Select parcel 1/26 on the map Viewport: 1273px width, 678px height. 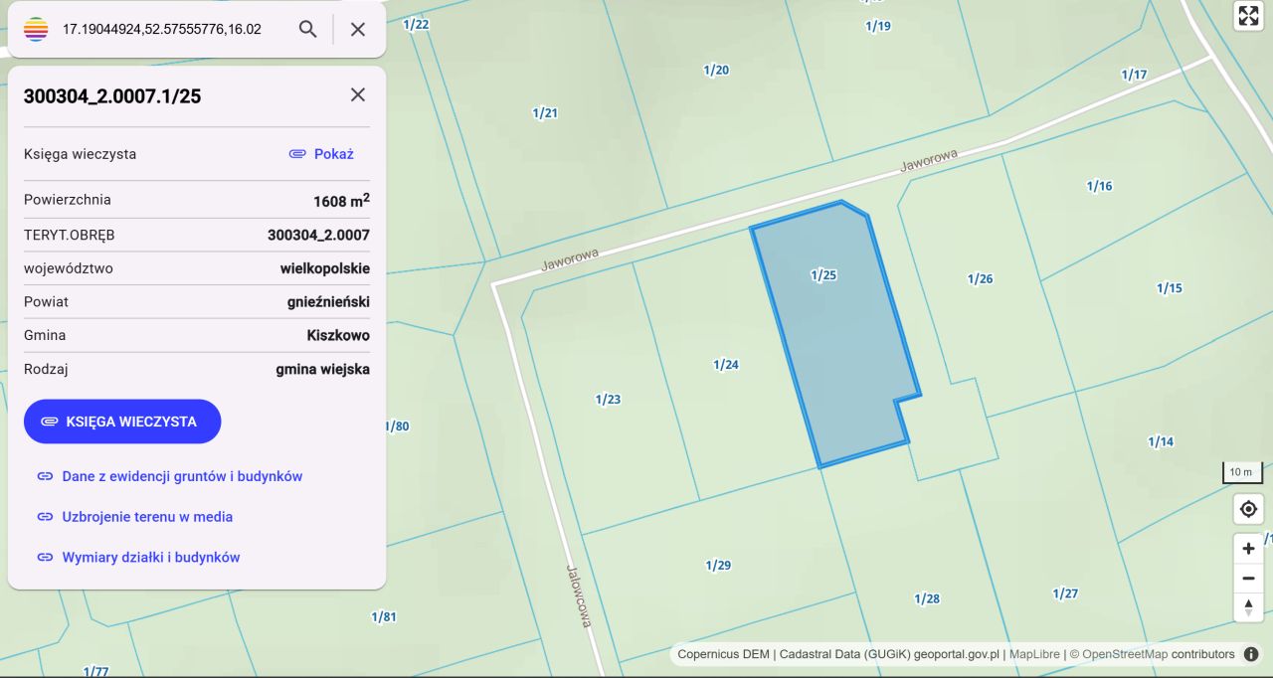point(982,278)
